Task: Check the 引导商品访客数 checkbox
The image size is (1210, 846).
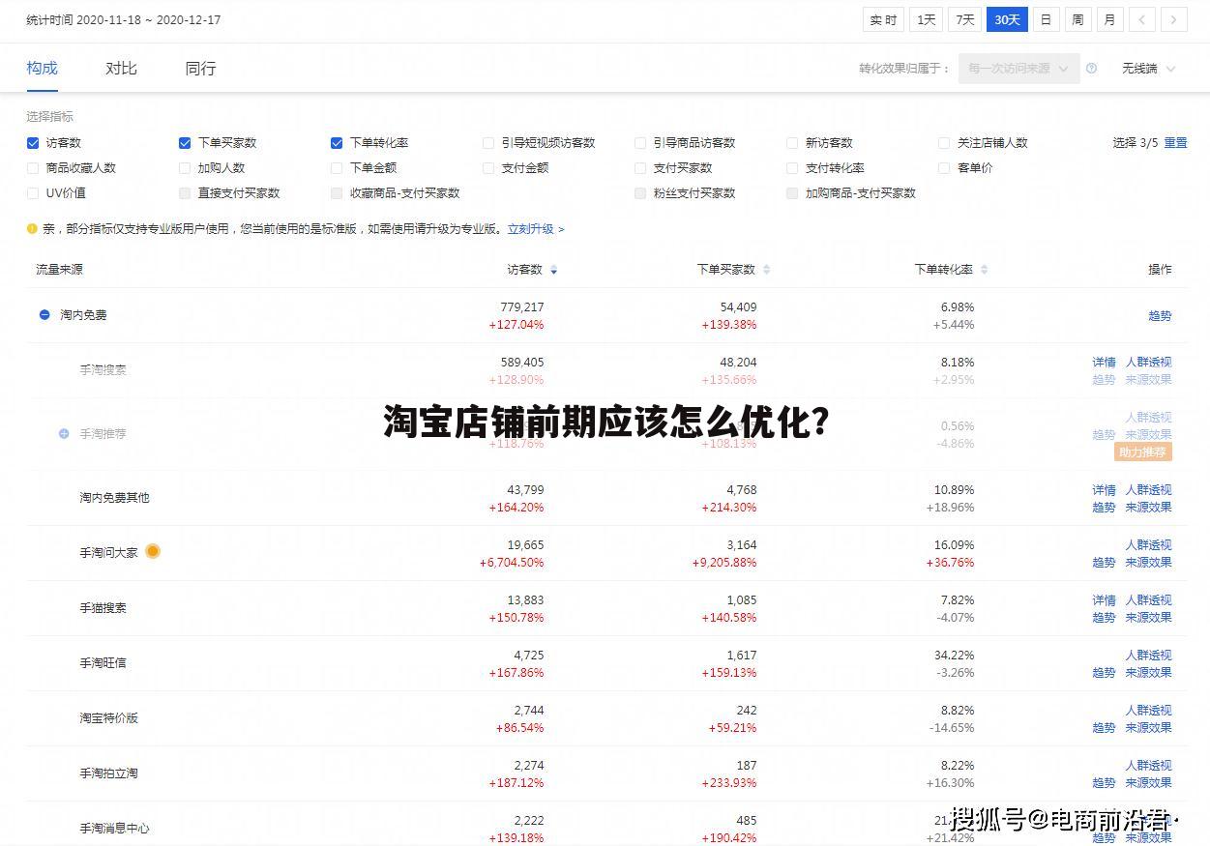Action: pyautogui.click(x=640, y=143)
